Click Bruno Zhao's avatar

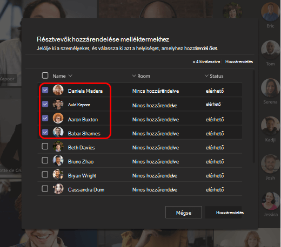(x=58, y=160)
